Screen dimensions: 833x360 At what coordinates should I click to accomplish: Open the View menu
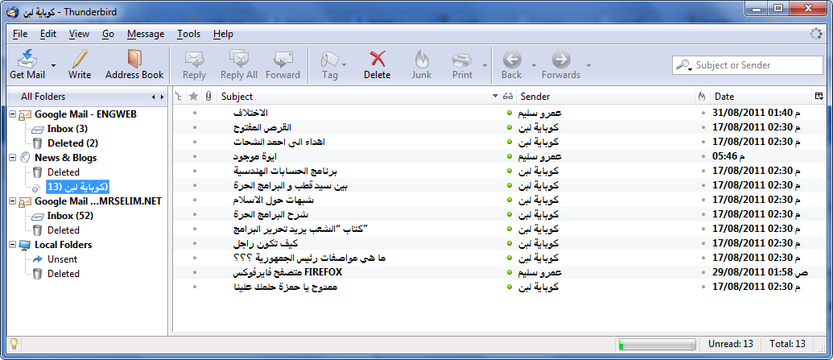click(79, 34)
